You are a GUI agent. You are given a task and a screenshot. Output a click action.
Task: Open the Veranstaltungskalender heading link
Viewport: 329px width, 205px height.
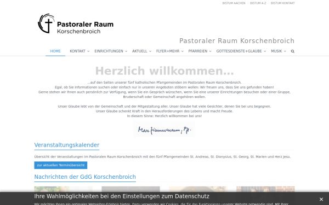pos(67,145)
